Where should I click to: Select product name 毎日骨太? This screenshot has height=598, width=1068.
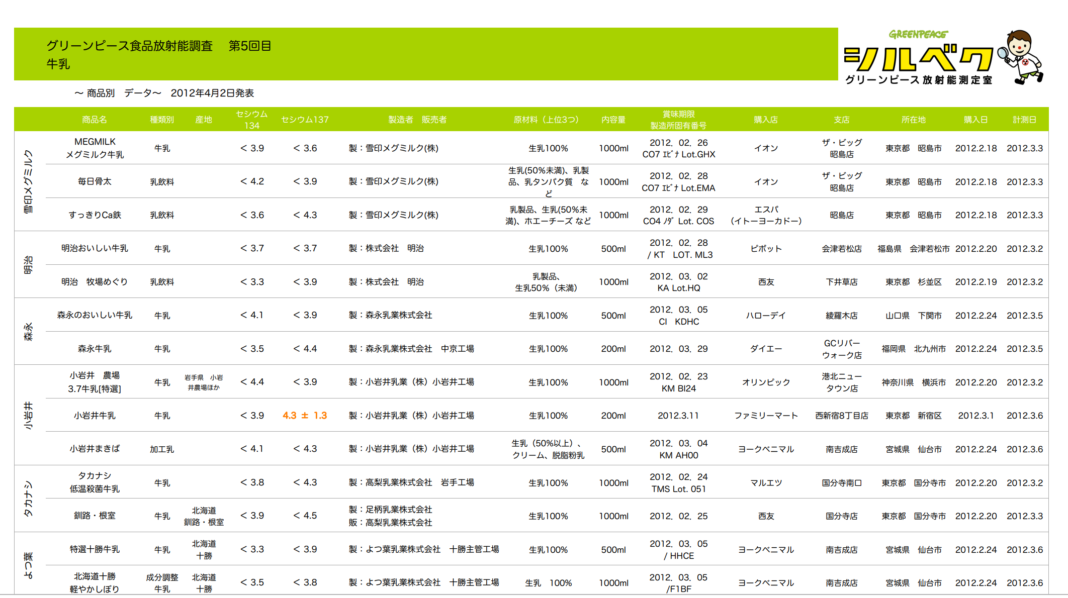(95, 181)
